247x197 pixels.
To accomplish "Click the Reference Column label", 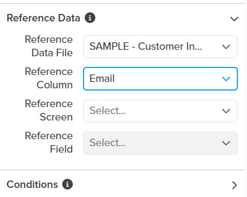I will click(49, 78).
